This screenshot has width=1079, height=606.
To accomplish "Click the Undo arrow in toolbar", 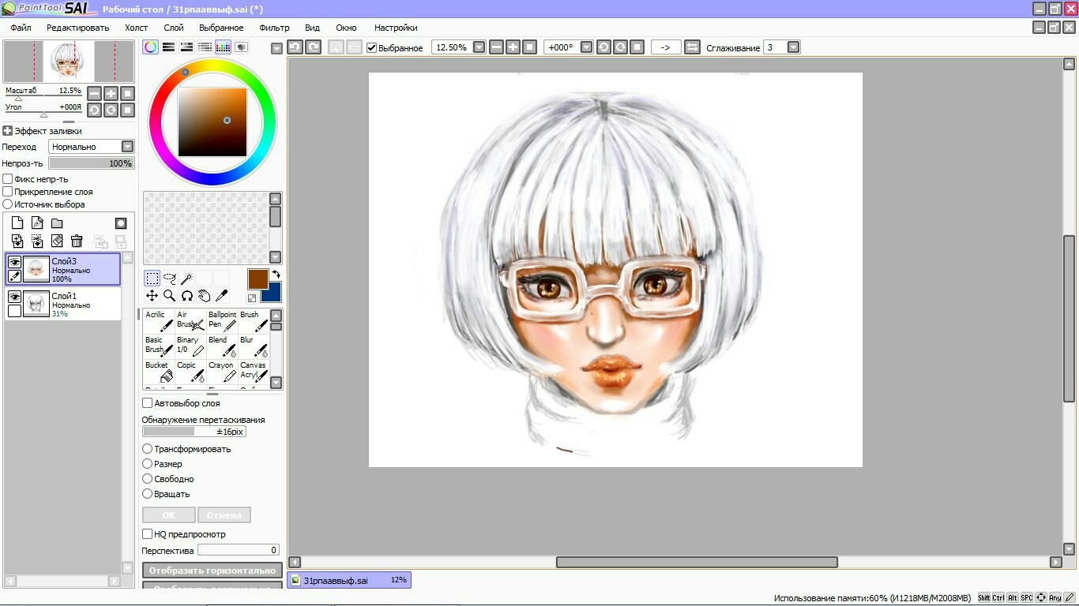I will [295, 47].
